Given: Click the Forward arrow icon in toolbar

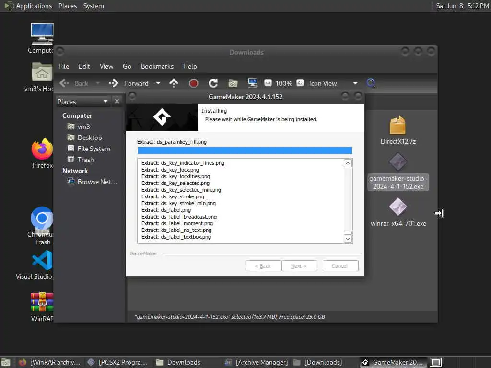Looking at the screenshot, I should click(x=114, y=83).
